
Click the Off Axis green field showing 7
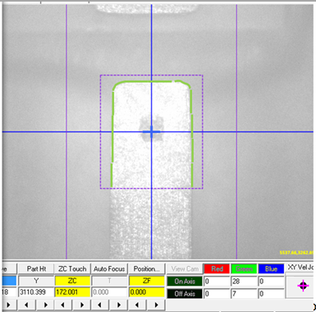pyautogui.click(x=244, y=294)
